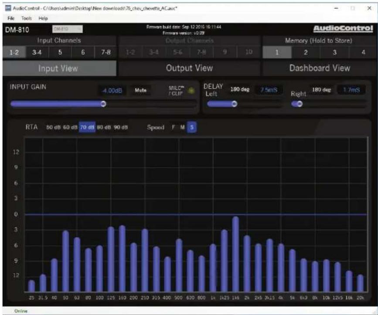
Task: Set RTA range to 60 dB
Action: (70, 127)
